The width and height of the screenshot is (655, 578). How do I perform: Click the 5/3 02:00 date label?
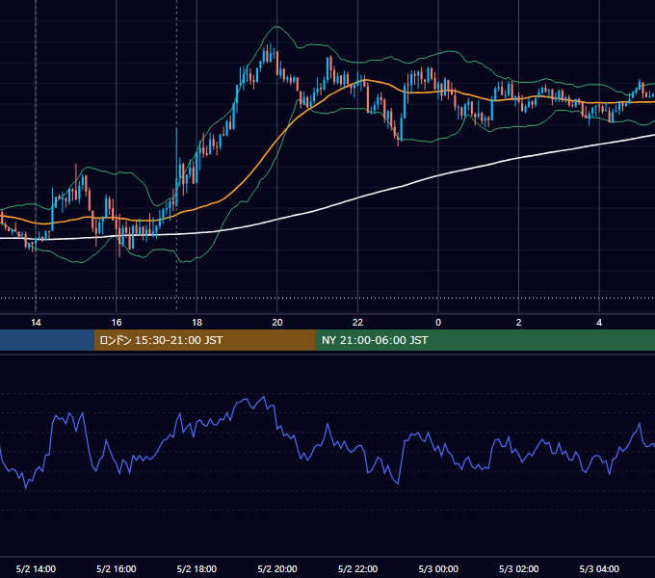(519, 568)
